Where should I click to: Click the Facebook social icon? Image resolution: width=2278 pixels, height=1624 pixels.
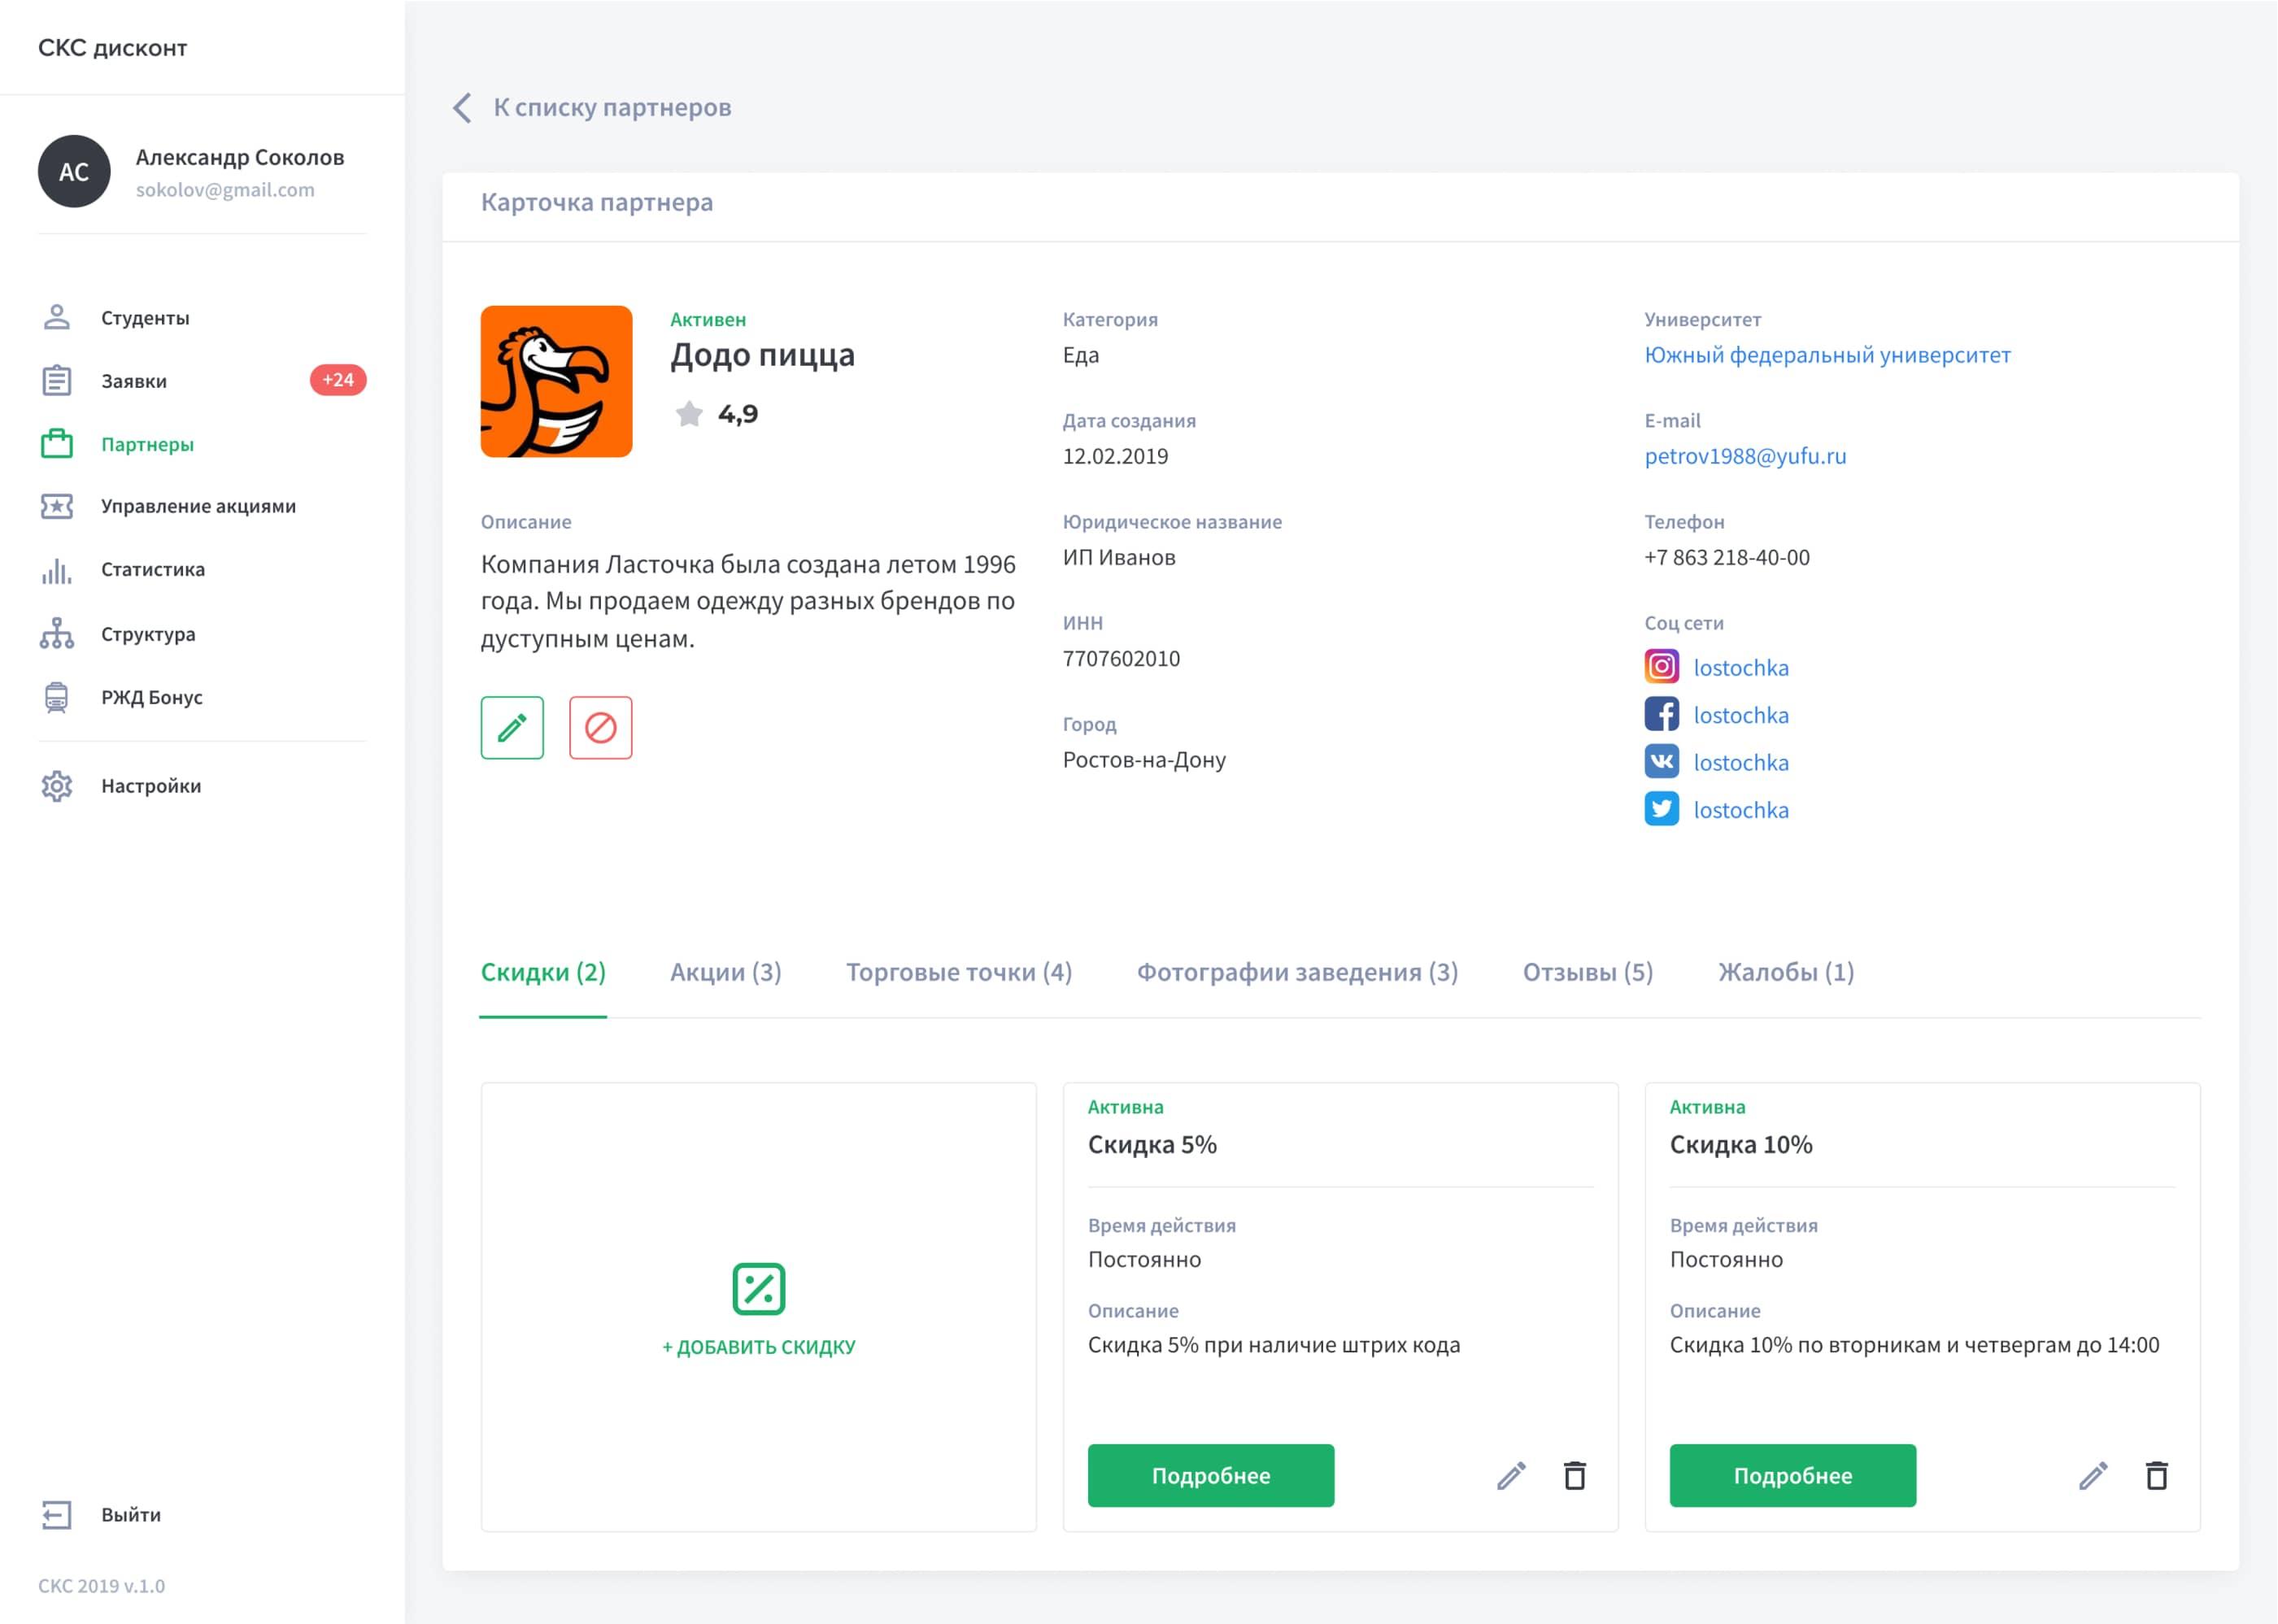[1661, 714]
